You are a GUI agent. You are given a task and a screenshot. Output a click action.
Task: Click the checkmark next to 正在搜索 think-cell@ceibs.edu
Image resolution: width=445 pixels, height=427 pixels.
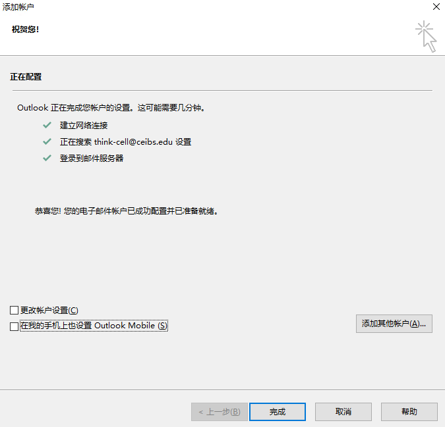point(47,141)
